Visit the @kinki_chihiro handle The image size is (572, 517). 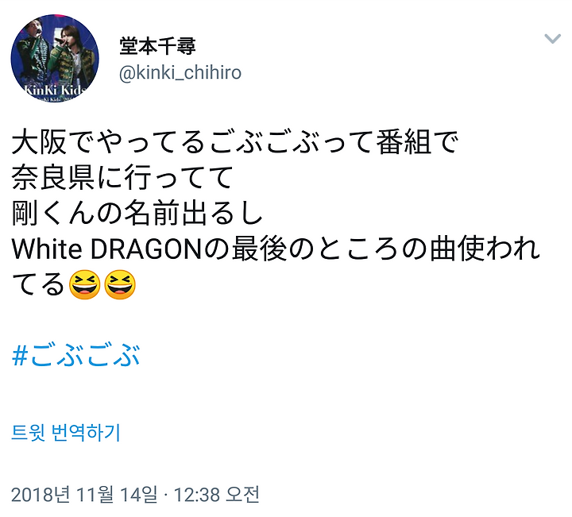[x=180, y=72]
